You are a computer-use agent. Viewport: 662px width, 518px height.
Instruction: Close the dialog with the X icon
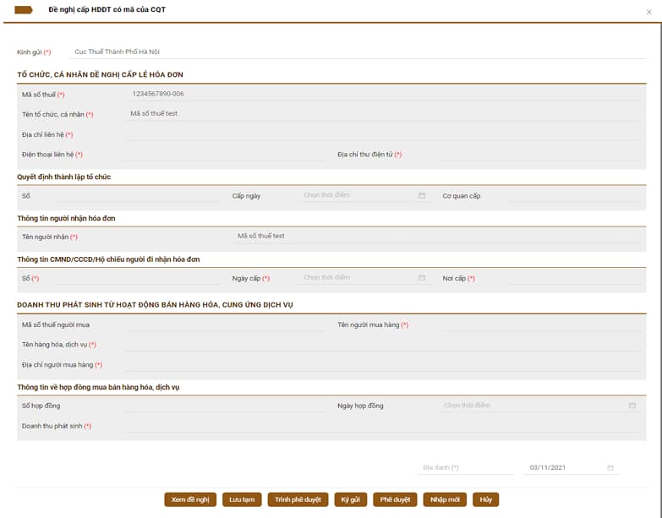click(649, 12)
